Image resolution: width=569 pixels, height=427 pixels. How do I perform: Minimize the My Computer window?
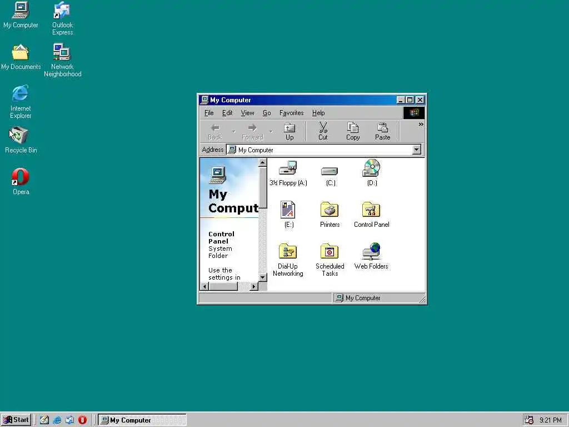tap(401, 100)
